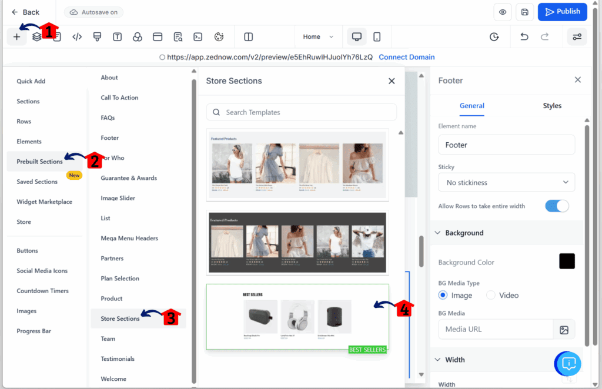602x389 pixels.
Task: Open the custom code brackets icon
Action: [x=77, y=37]
